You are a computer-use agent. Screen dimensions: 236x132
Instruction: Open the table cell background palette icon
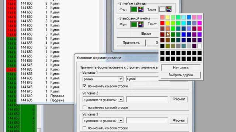[x=141, y=10]
